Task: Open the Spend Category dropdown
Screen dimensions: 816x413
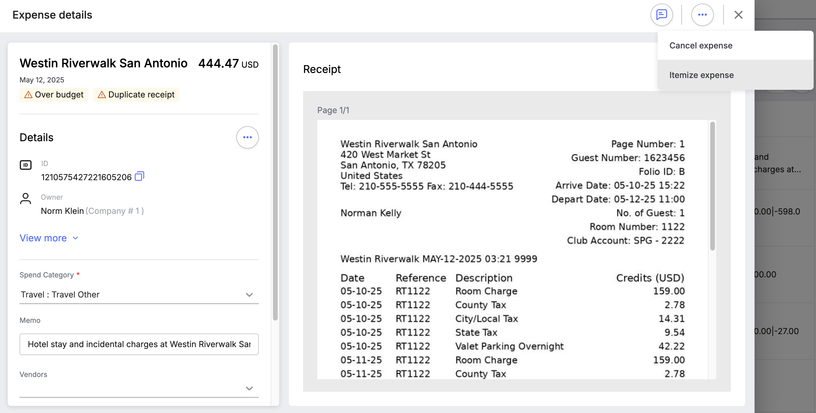Action: coord(139,295)
